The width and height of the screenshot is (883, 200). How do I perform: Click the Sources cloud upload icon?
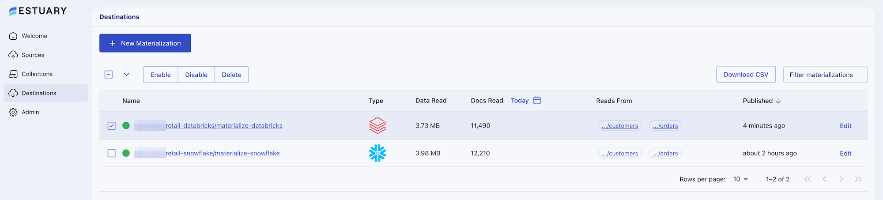point(13,55)
